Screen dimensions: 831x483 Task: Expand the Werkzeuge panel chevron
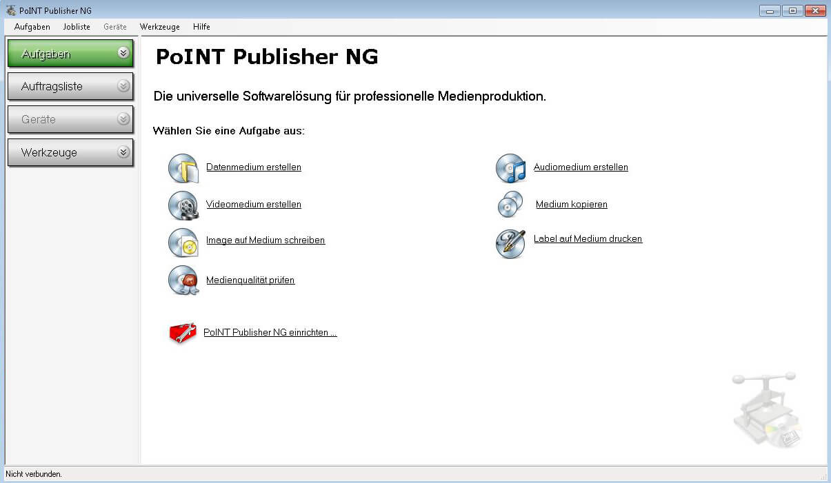(x=123, y=152)
